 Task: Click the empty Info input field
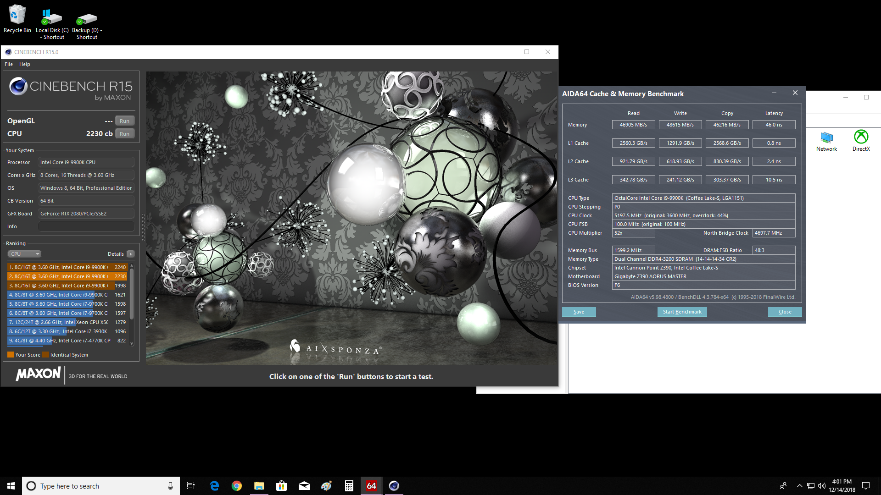[x=86, y=226]
